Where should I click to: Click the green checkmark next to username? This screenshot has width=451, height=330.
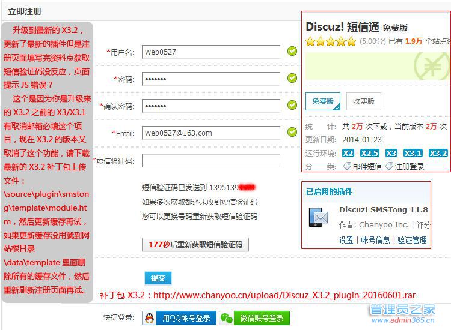tap(292, 51)
